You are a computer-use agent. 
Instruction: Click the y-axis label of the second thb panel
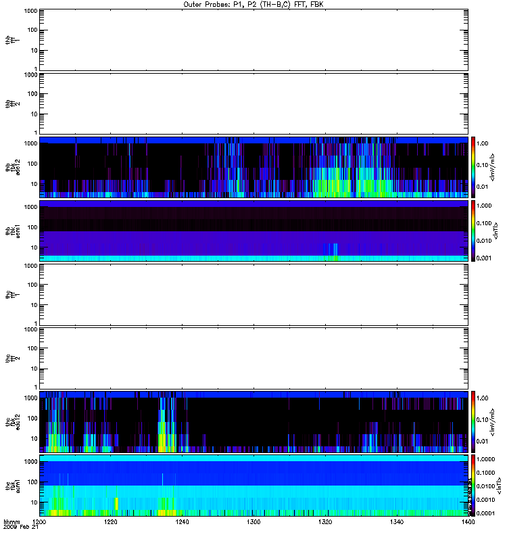tap(13, 103)
